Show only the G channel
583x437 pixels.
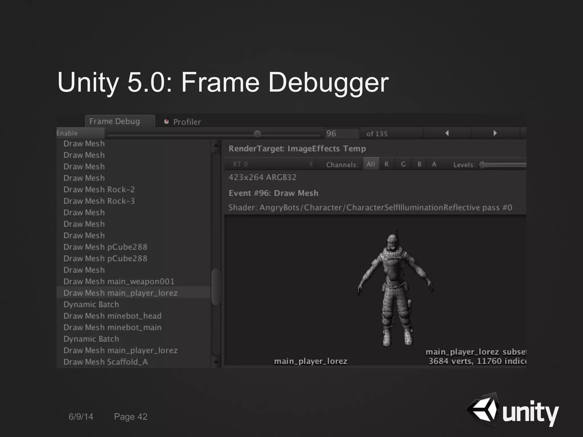[403, 164]
